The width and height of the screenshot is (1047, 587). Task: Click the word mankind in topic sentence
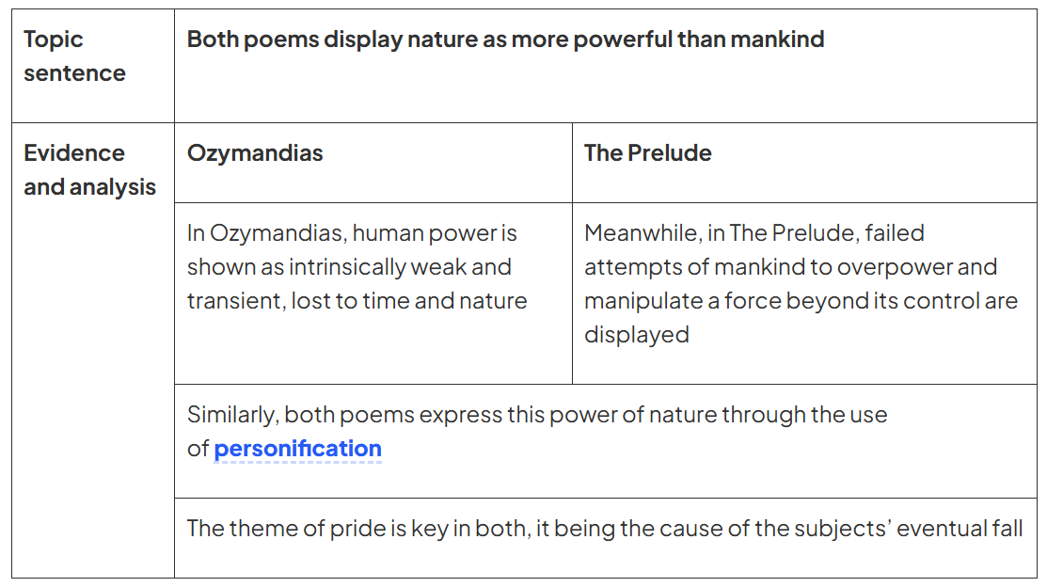[777, 40]
